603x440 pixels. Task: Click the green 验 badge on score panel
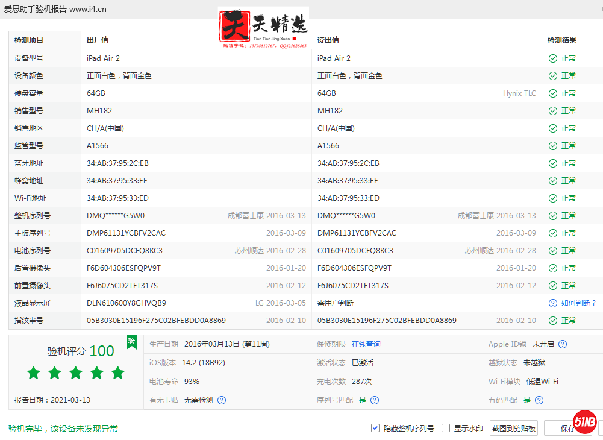pos(131,342)
